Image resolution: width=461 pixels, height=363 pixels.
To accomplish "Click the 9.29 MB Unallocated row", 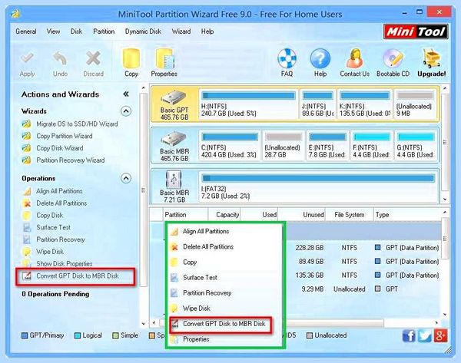I will [x=363, y=289].
